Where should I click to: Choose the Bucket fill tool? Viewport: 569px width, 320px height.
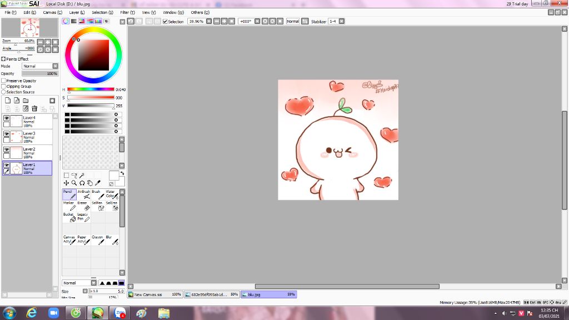69,217
